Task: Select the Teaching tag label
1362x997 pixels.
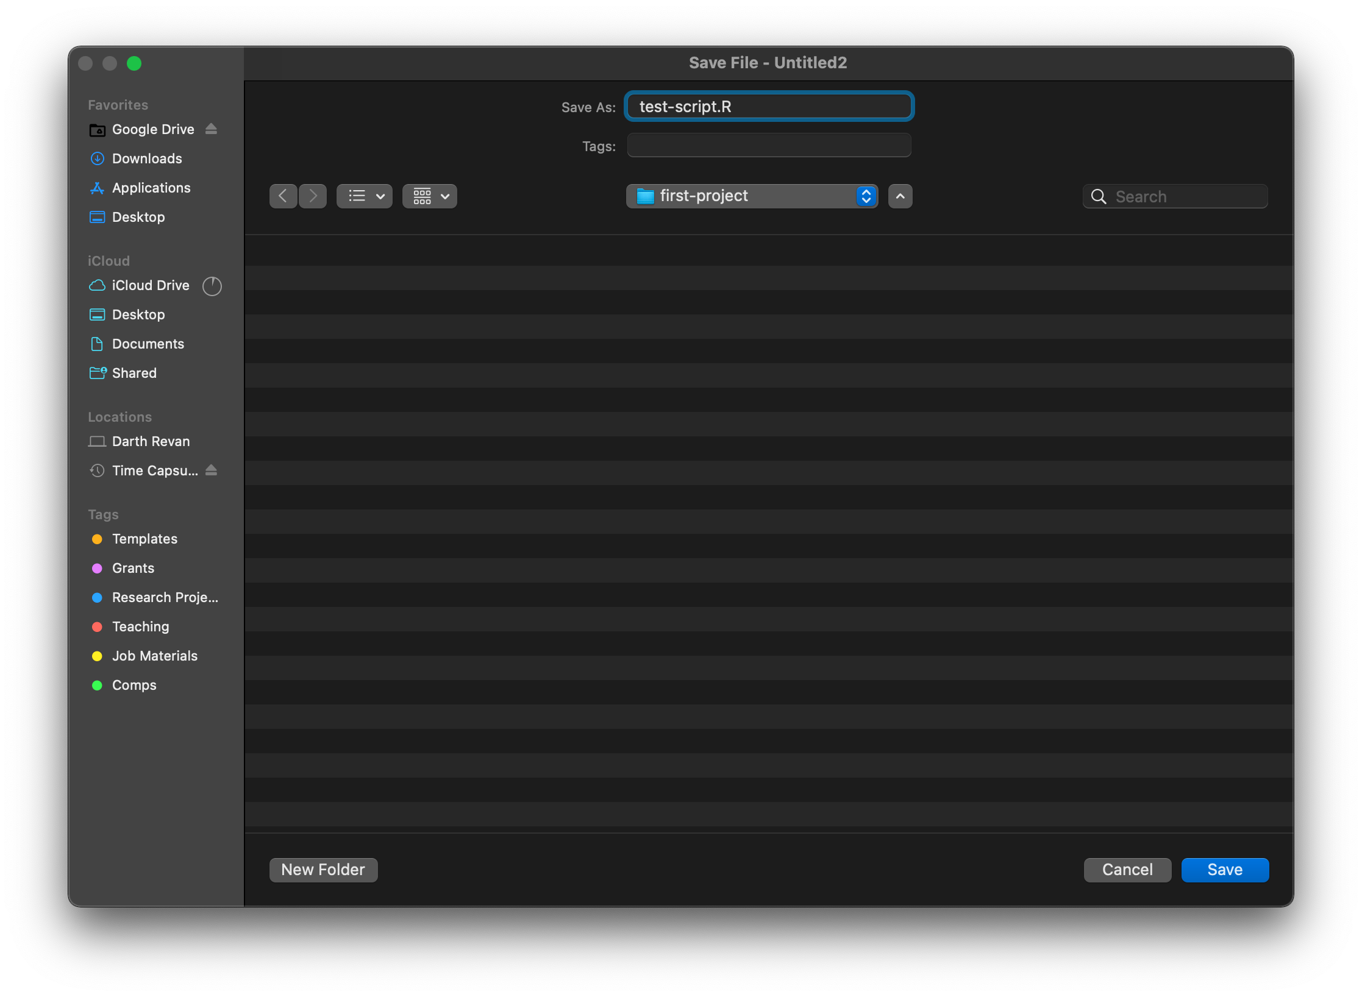Action: click(x=140, y=626)
